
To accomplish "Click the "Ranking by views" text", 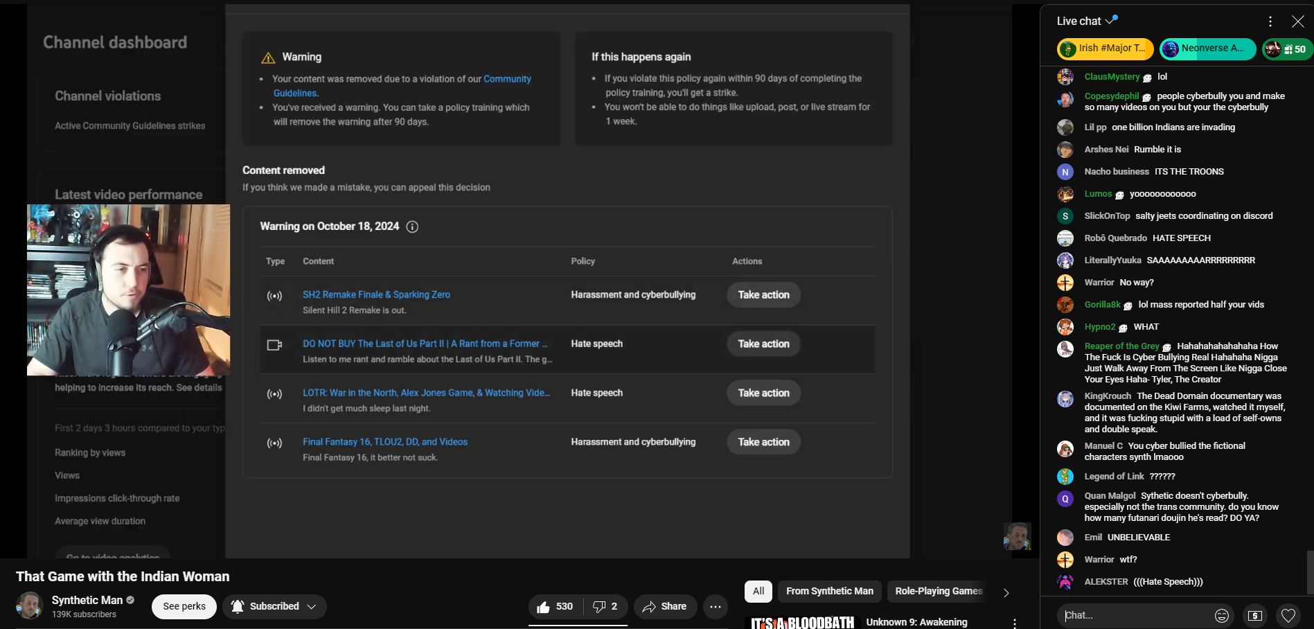I will (x=90, y=452).
